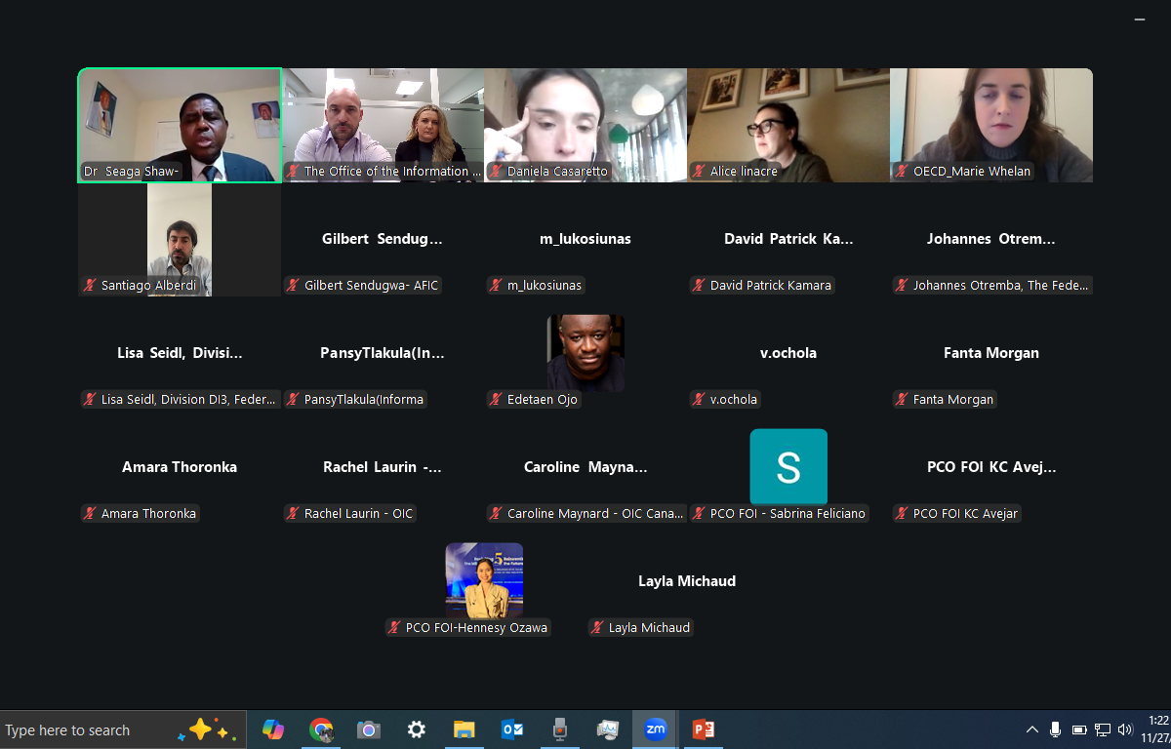Show hidden system tray icons
The height and width of the screenshot is (749, 1171).
pyautogui.click(x=1031, y=729)
